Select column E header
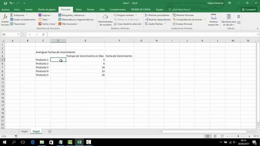The width and height of the screenshot is (260, 146). pos(85,41)
